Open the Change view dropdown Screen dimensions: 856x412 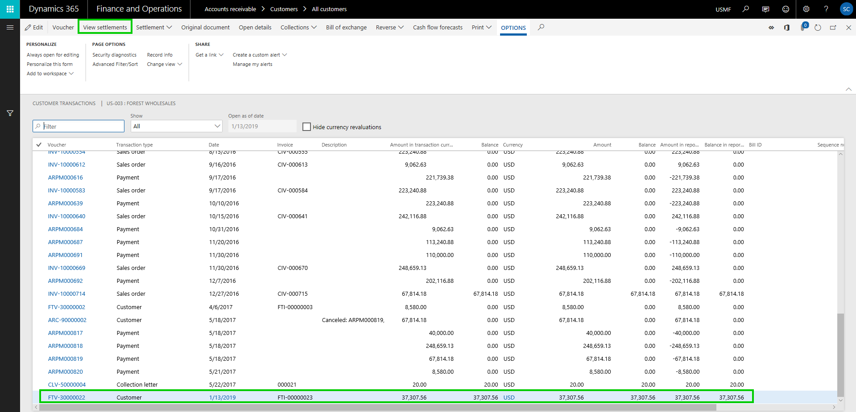pos(164,64)
